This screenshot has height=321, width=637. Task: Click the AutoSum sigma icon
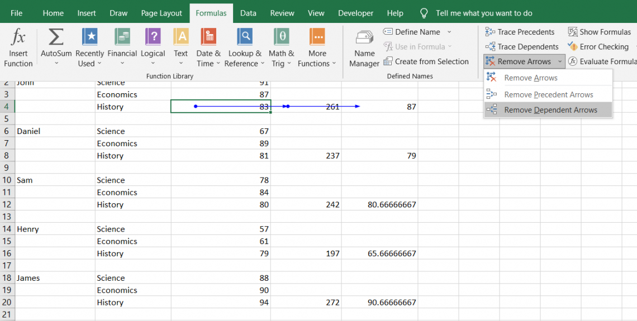tap(56, 38)
